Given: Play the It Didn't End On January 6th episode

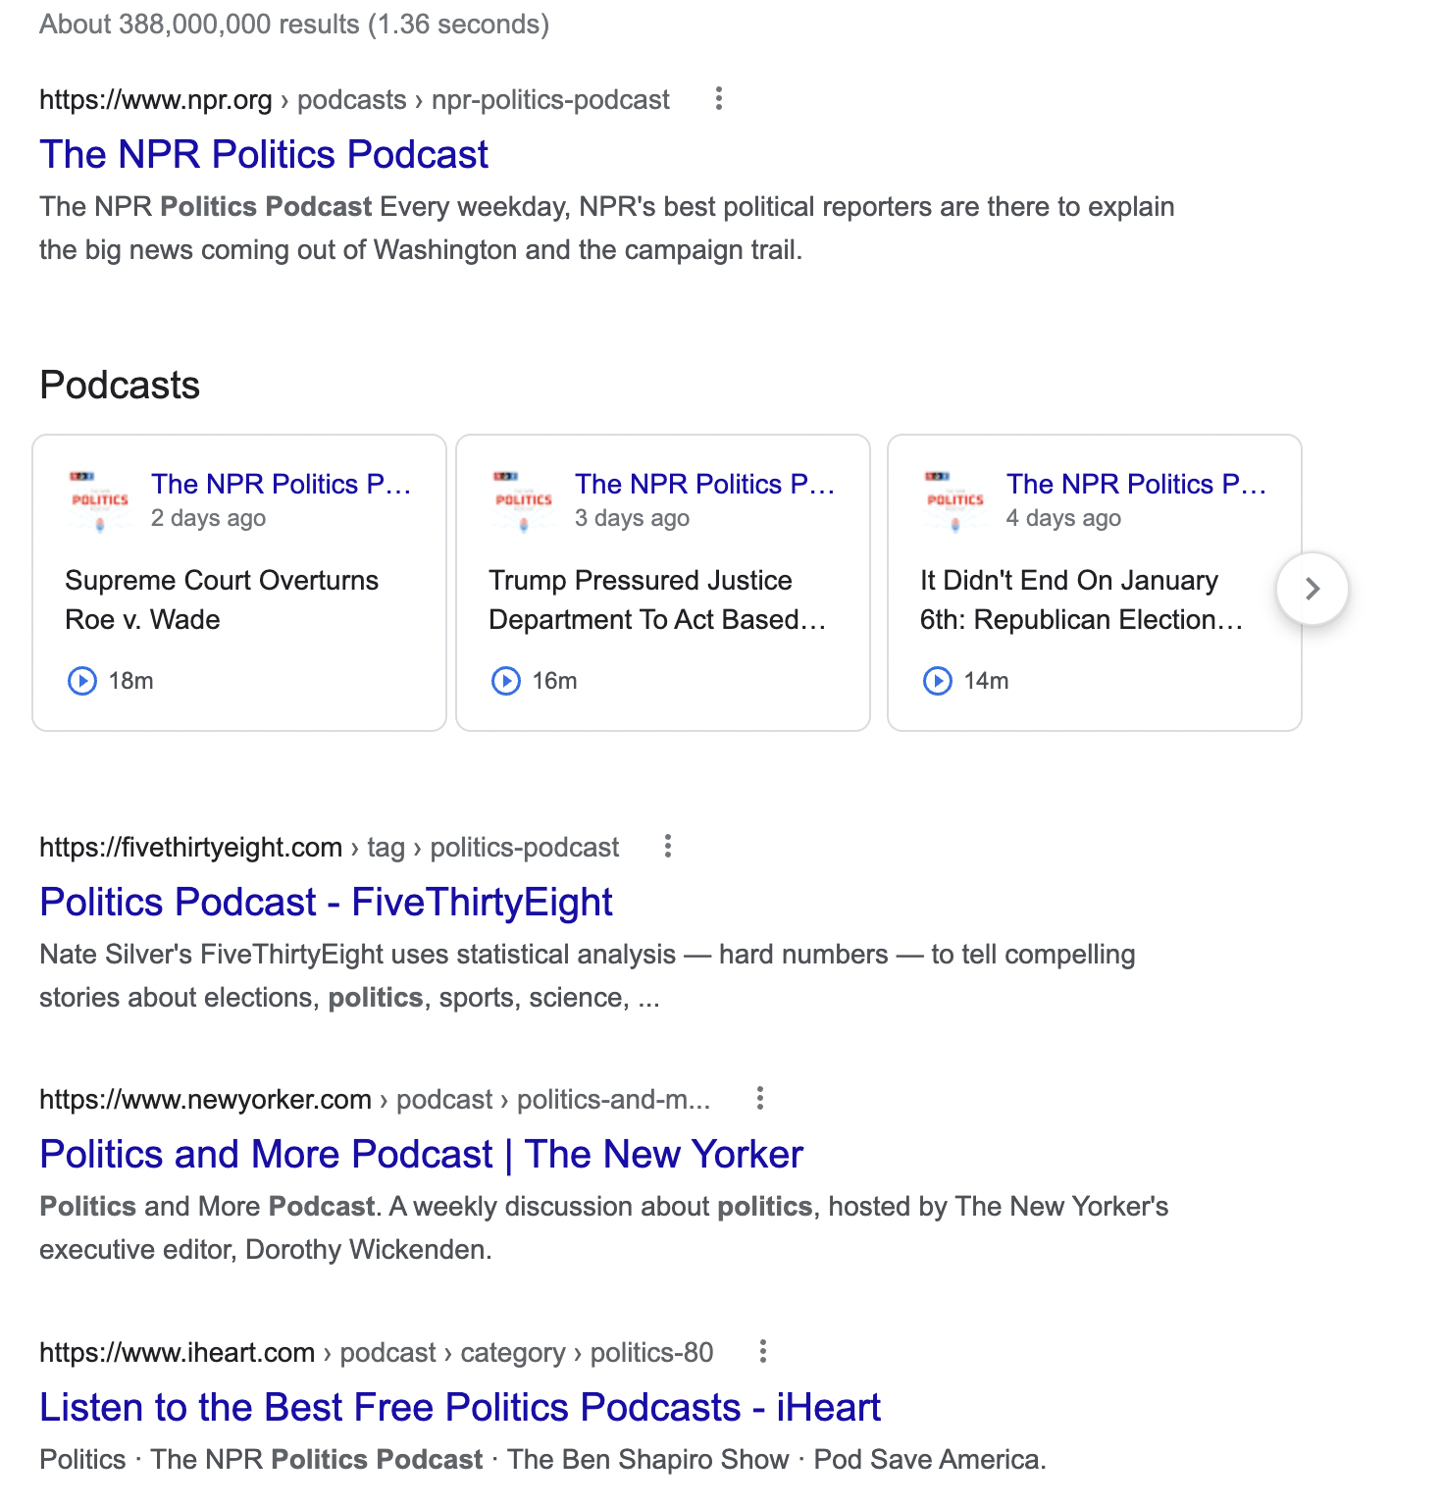Looking at the screenshot, I should [x=938, y=680].
